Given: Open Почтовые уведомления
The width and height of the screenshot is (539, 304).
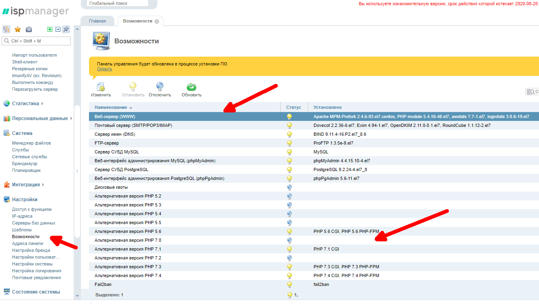Looking at the screenshot, I should pyautogui.click(x=37, y=277).
